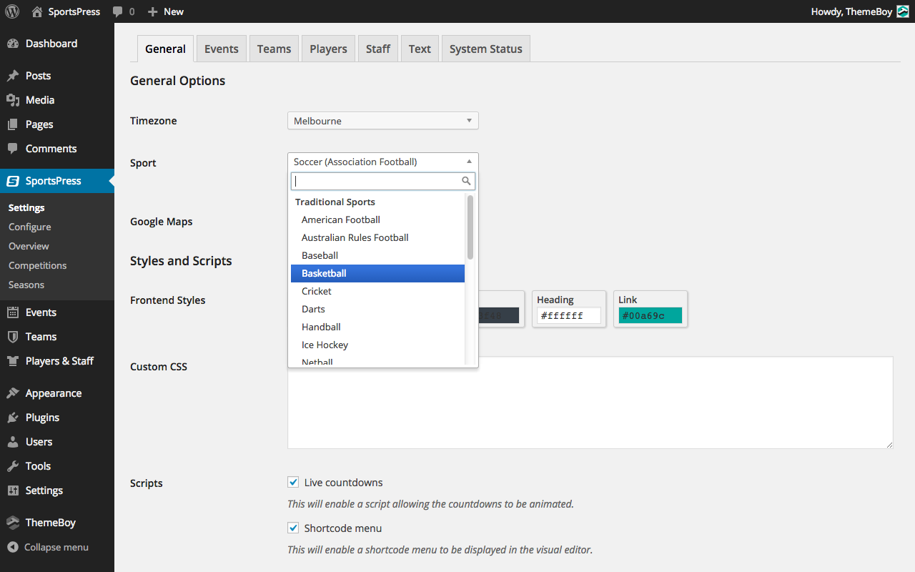Click the Dashboard gauge icon

coord(13,44)
